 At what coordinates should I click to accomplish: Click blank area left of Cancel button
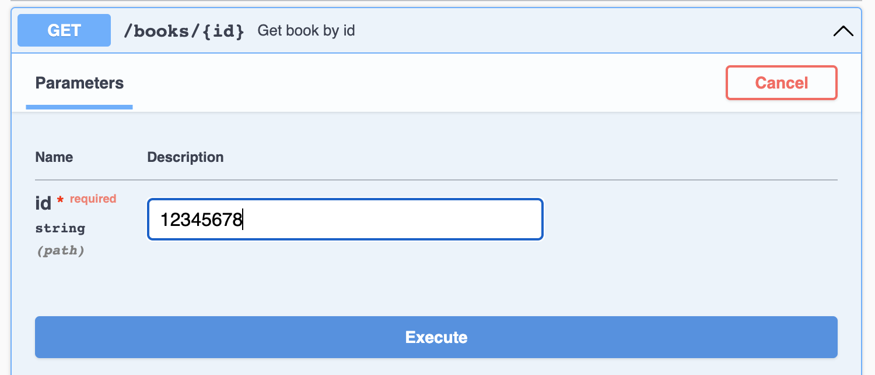click(x=467, y=83)
